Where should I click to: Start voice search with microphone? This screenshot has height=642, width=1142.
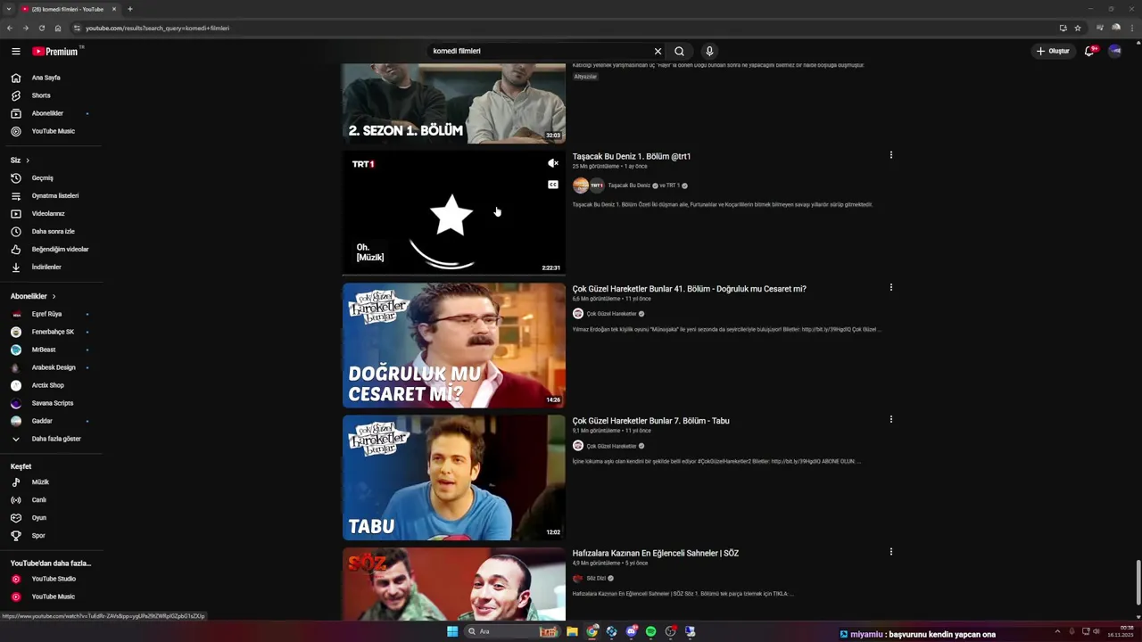click(709, 51)
